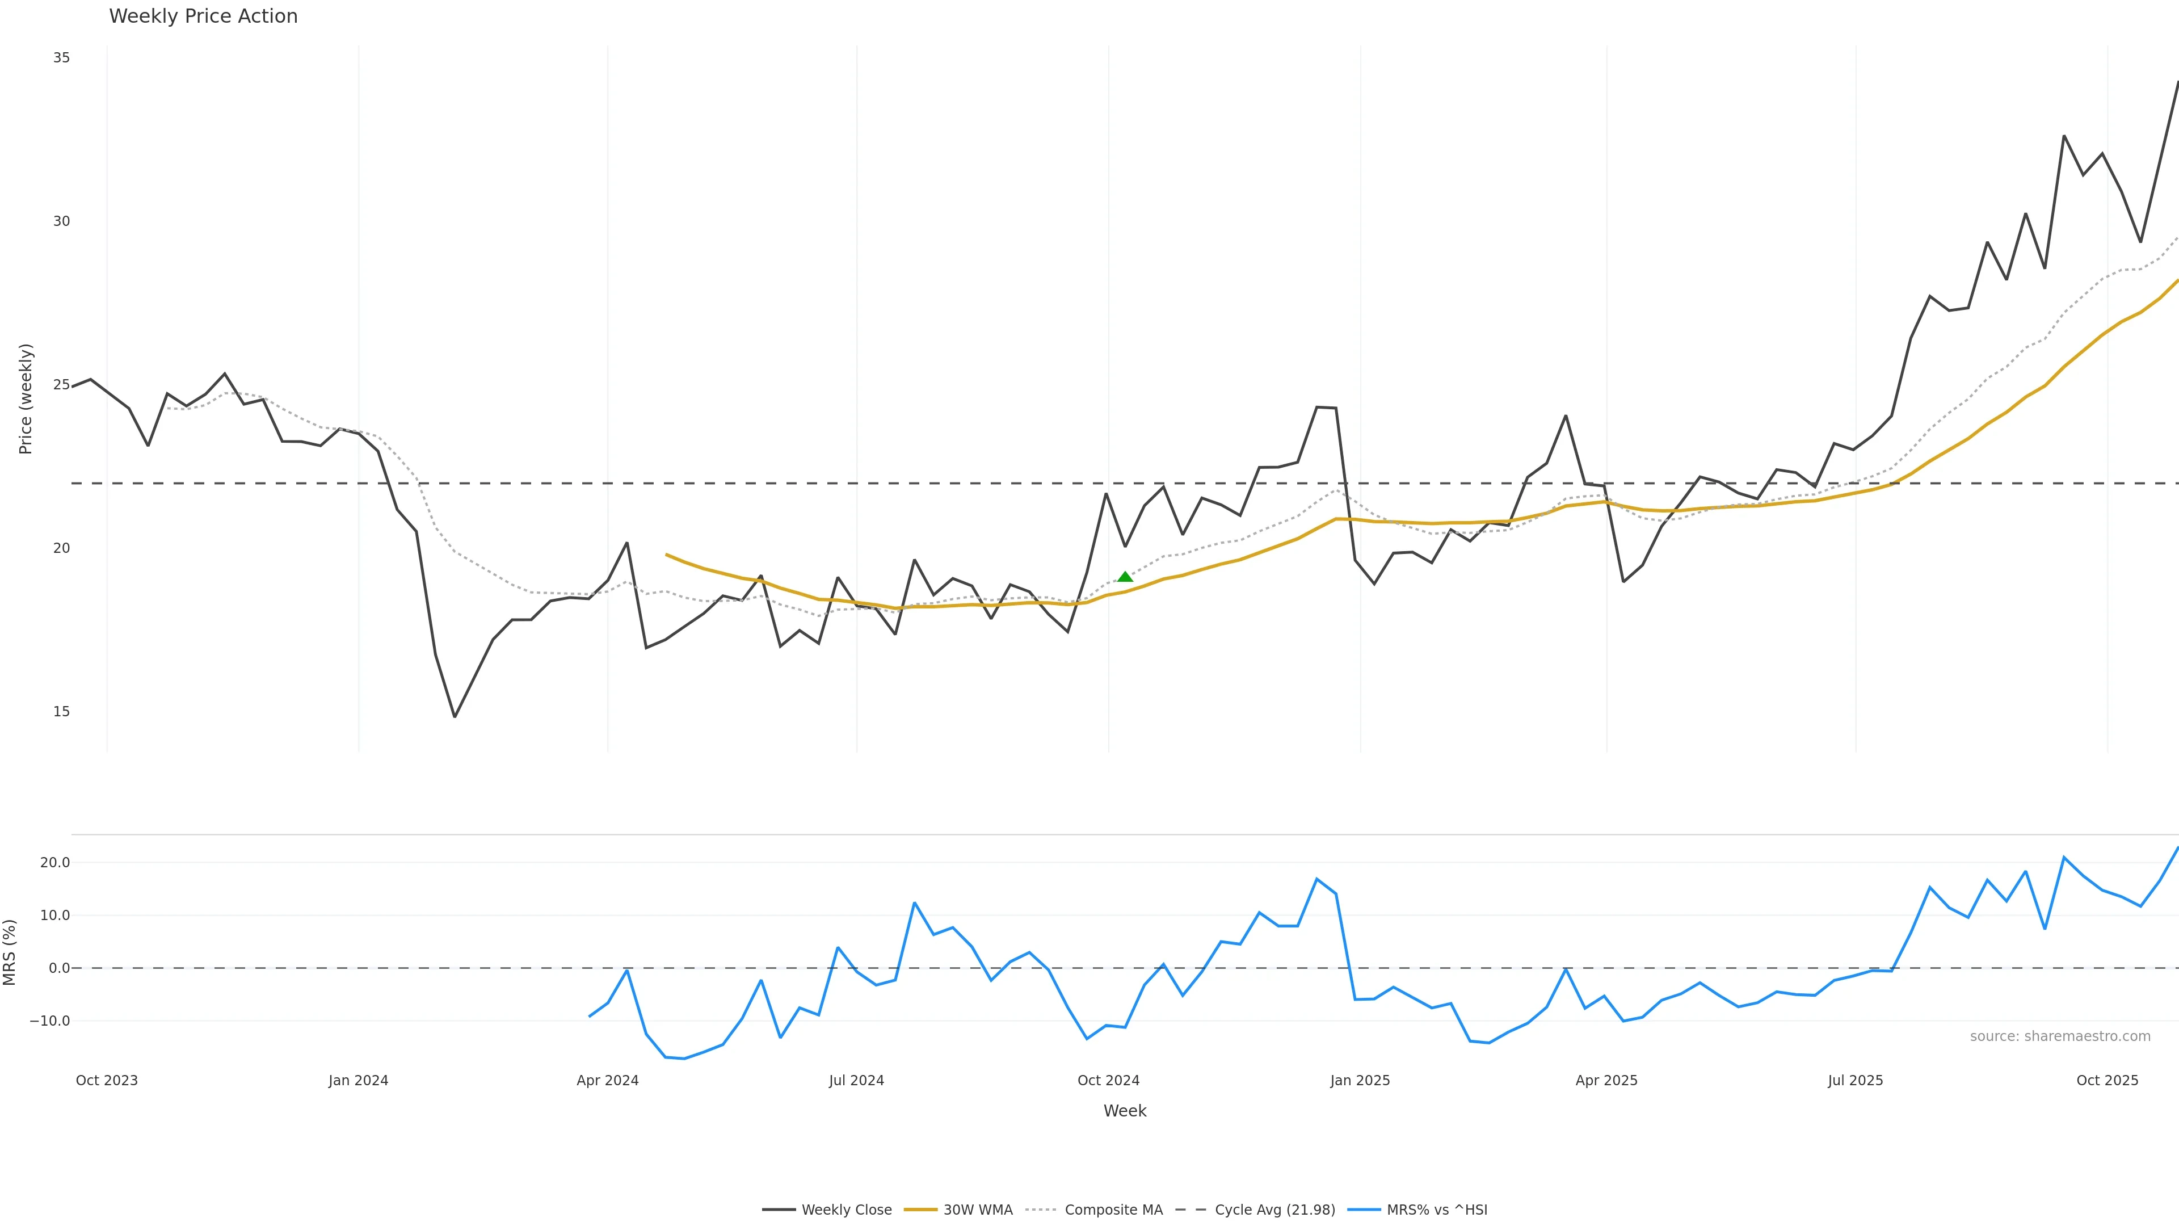Select the Jan 2024 x-axis label
Image resolution: width=2179 pixels, height=1226 pixels.
click(359, 1081)
